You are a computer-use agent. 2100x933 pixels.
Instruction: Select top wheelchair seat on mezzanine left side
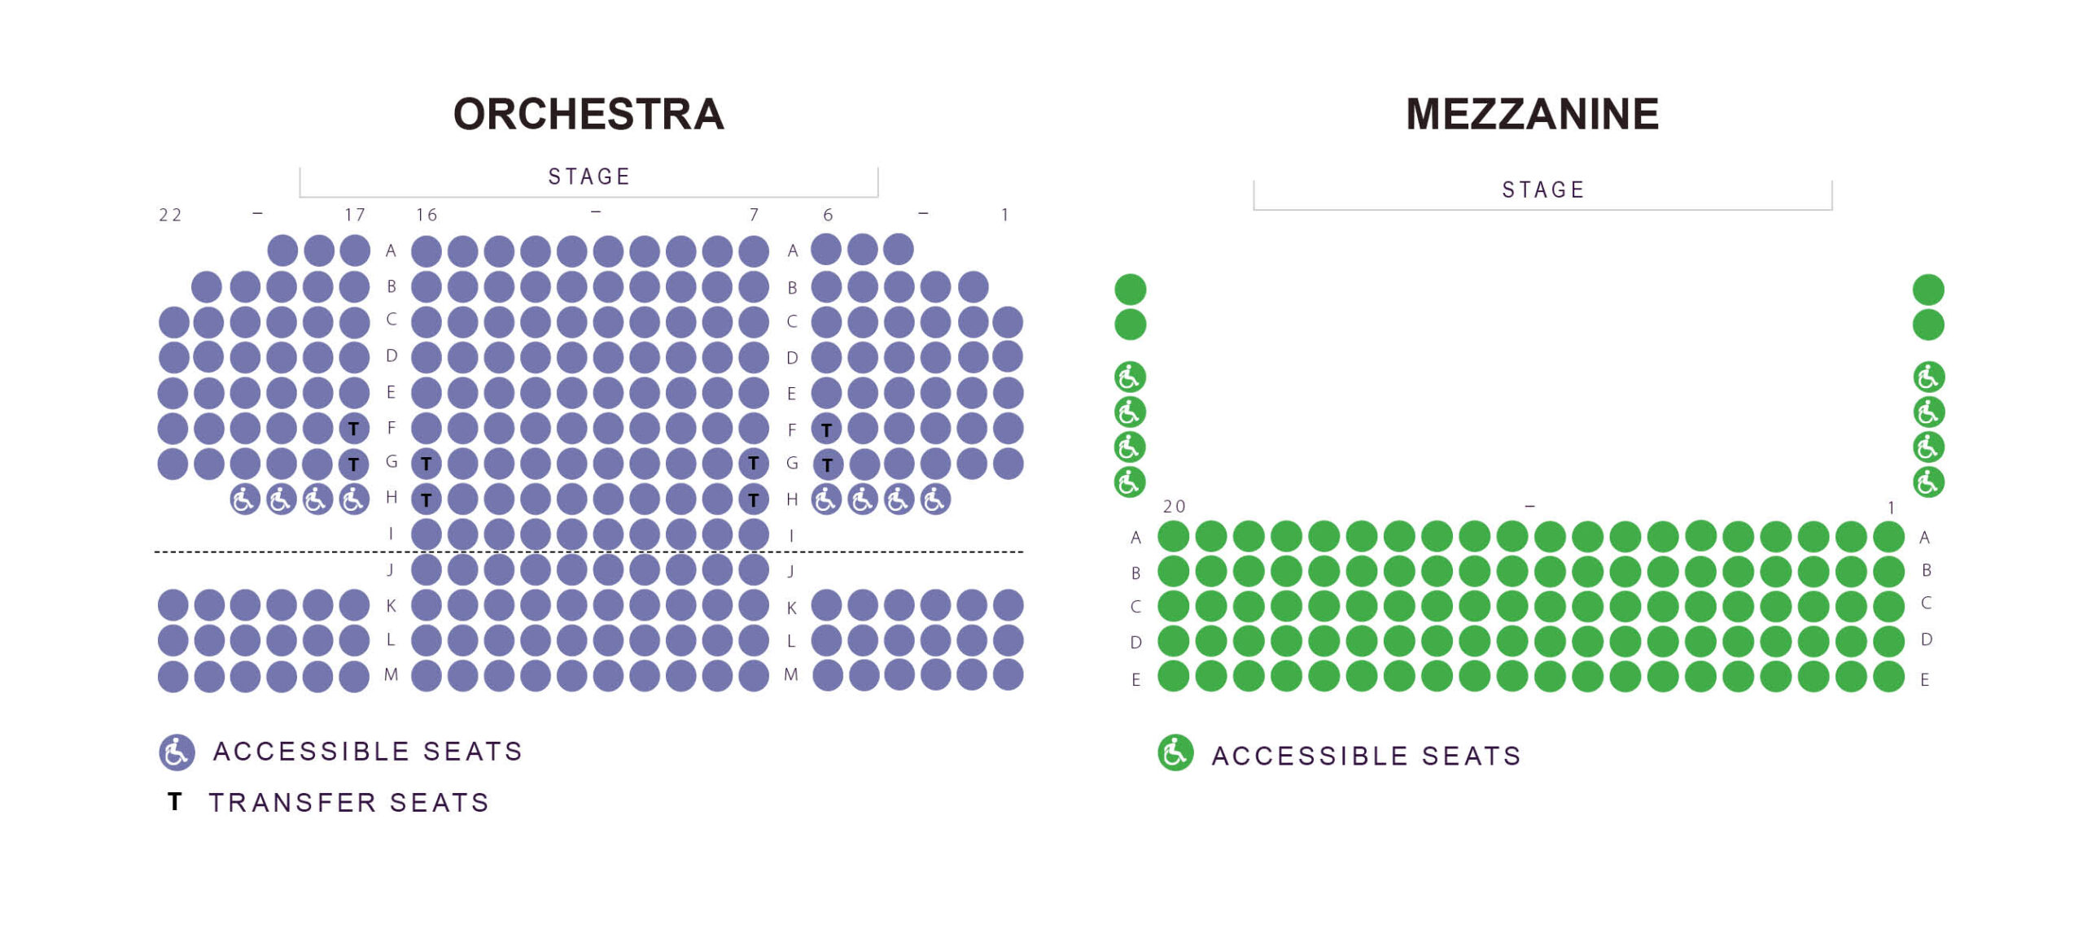(1130, 377)
